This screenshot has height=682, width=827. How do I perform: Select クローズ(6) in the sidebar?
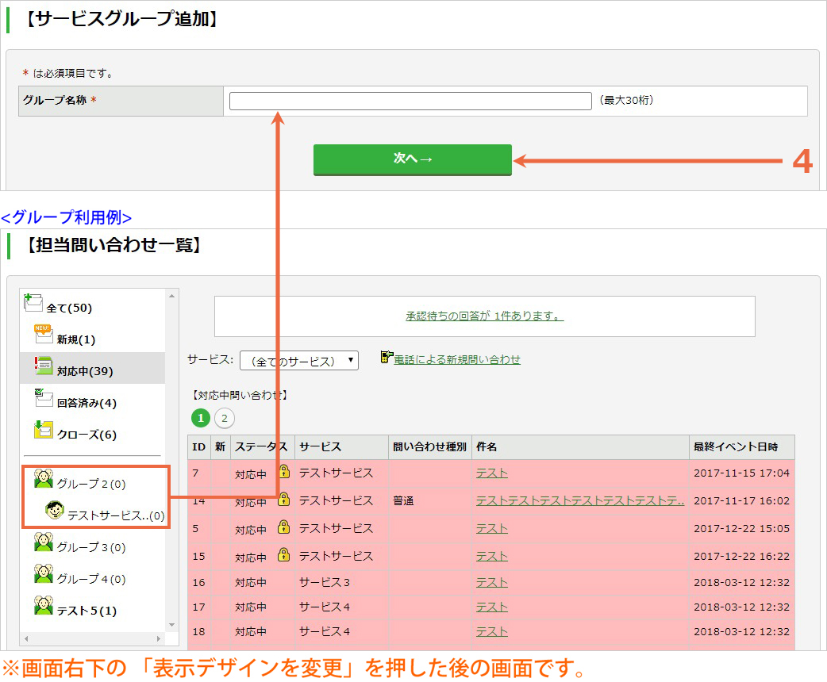87,435
